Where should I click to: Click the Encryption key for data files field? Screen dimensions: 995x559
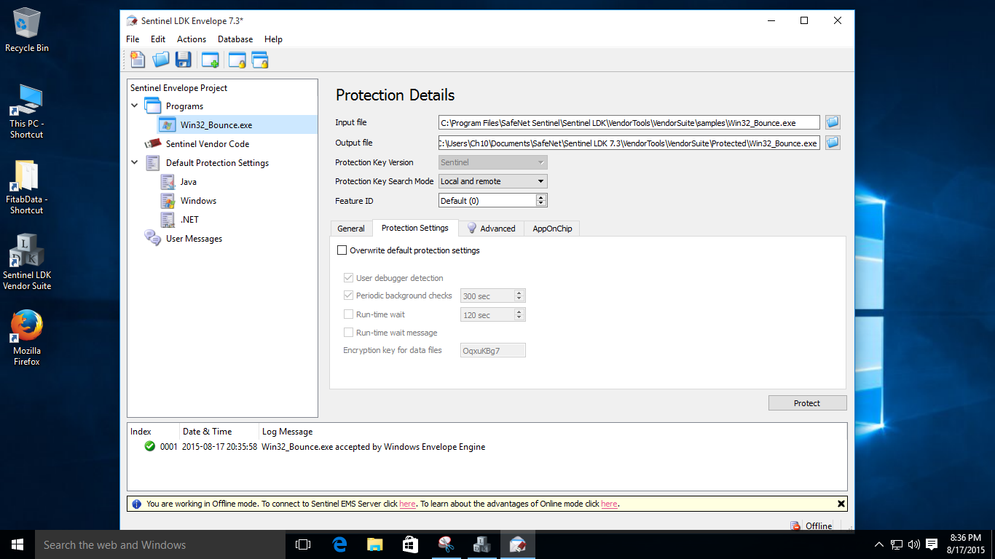click(x=492, y=350)
